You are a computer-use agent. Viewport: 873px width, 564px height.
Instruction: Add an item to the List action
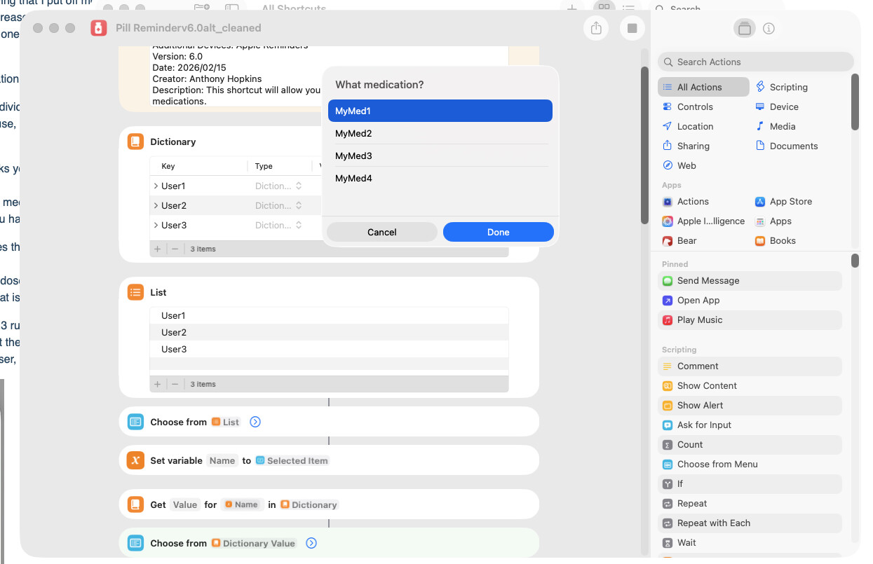[157, 385]
